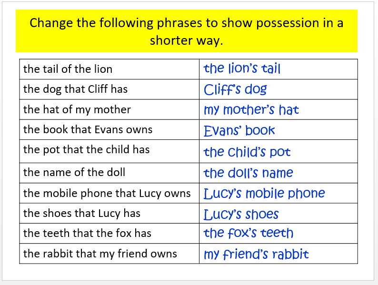Select 'the mobile phone that Lucy owns'
This screenshot has height=285, width=378.
[x=107, y=193]
